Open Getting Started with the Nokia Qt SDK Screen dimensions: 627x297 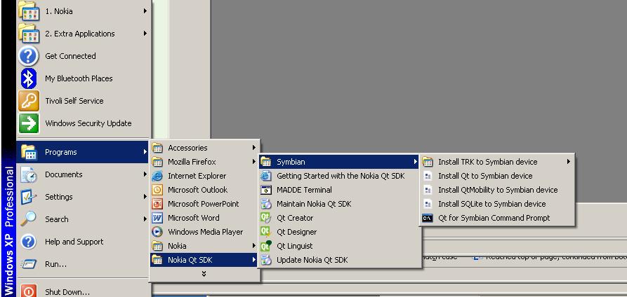[x=340, y=176]
